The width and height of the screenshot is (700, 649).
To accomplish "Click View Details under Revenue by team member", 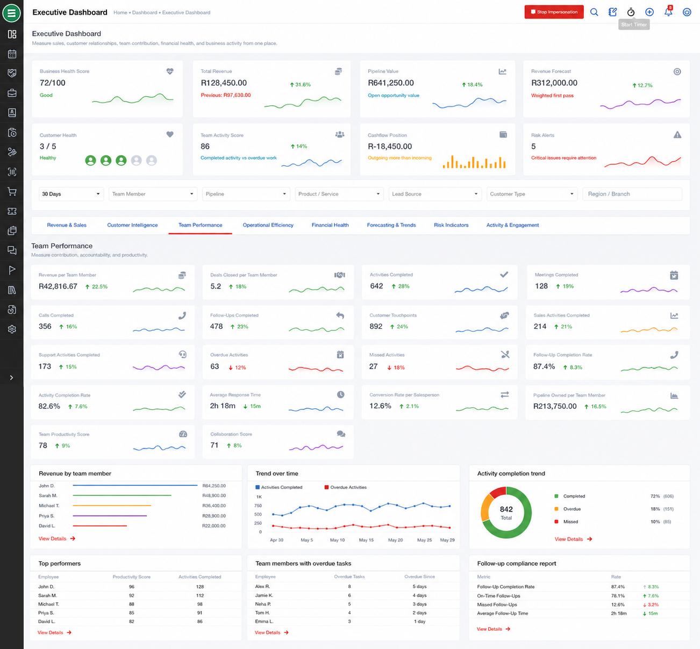I will 56,538.
